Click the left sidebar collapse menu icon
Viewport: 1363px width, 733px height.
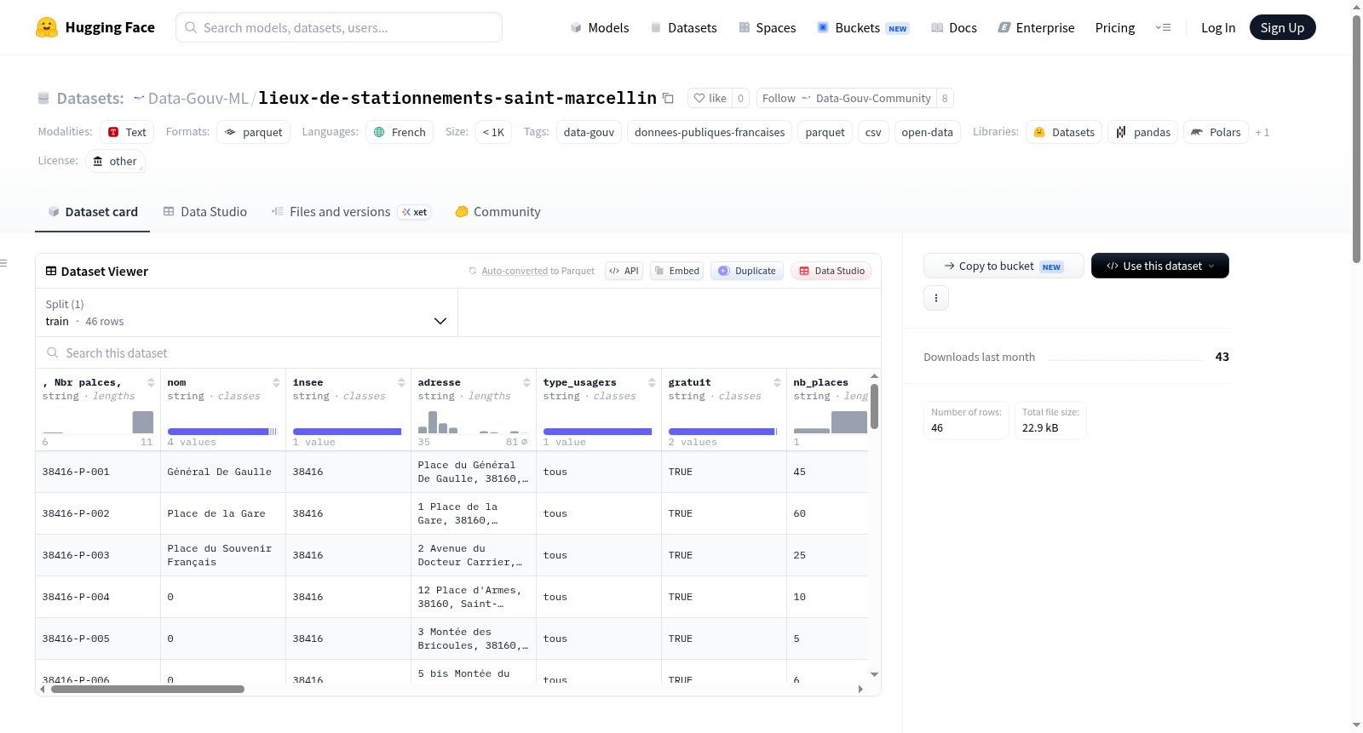(3, 263)
